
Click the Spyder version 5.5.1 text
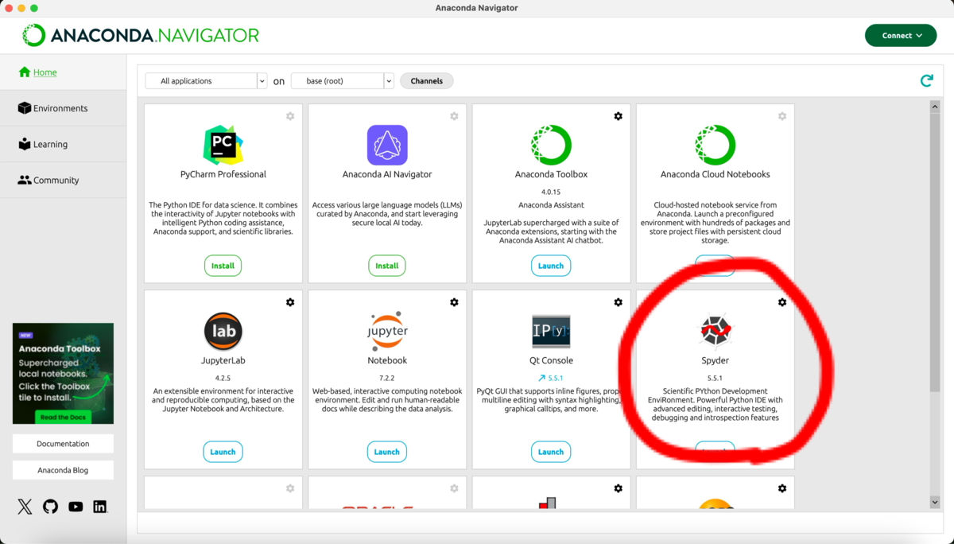715,378
